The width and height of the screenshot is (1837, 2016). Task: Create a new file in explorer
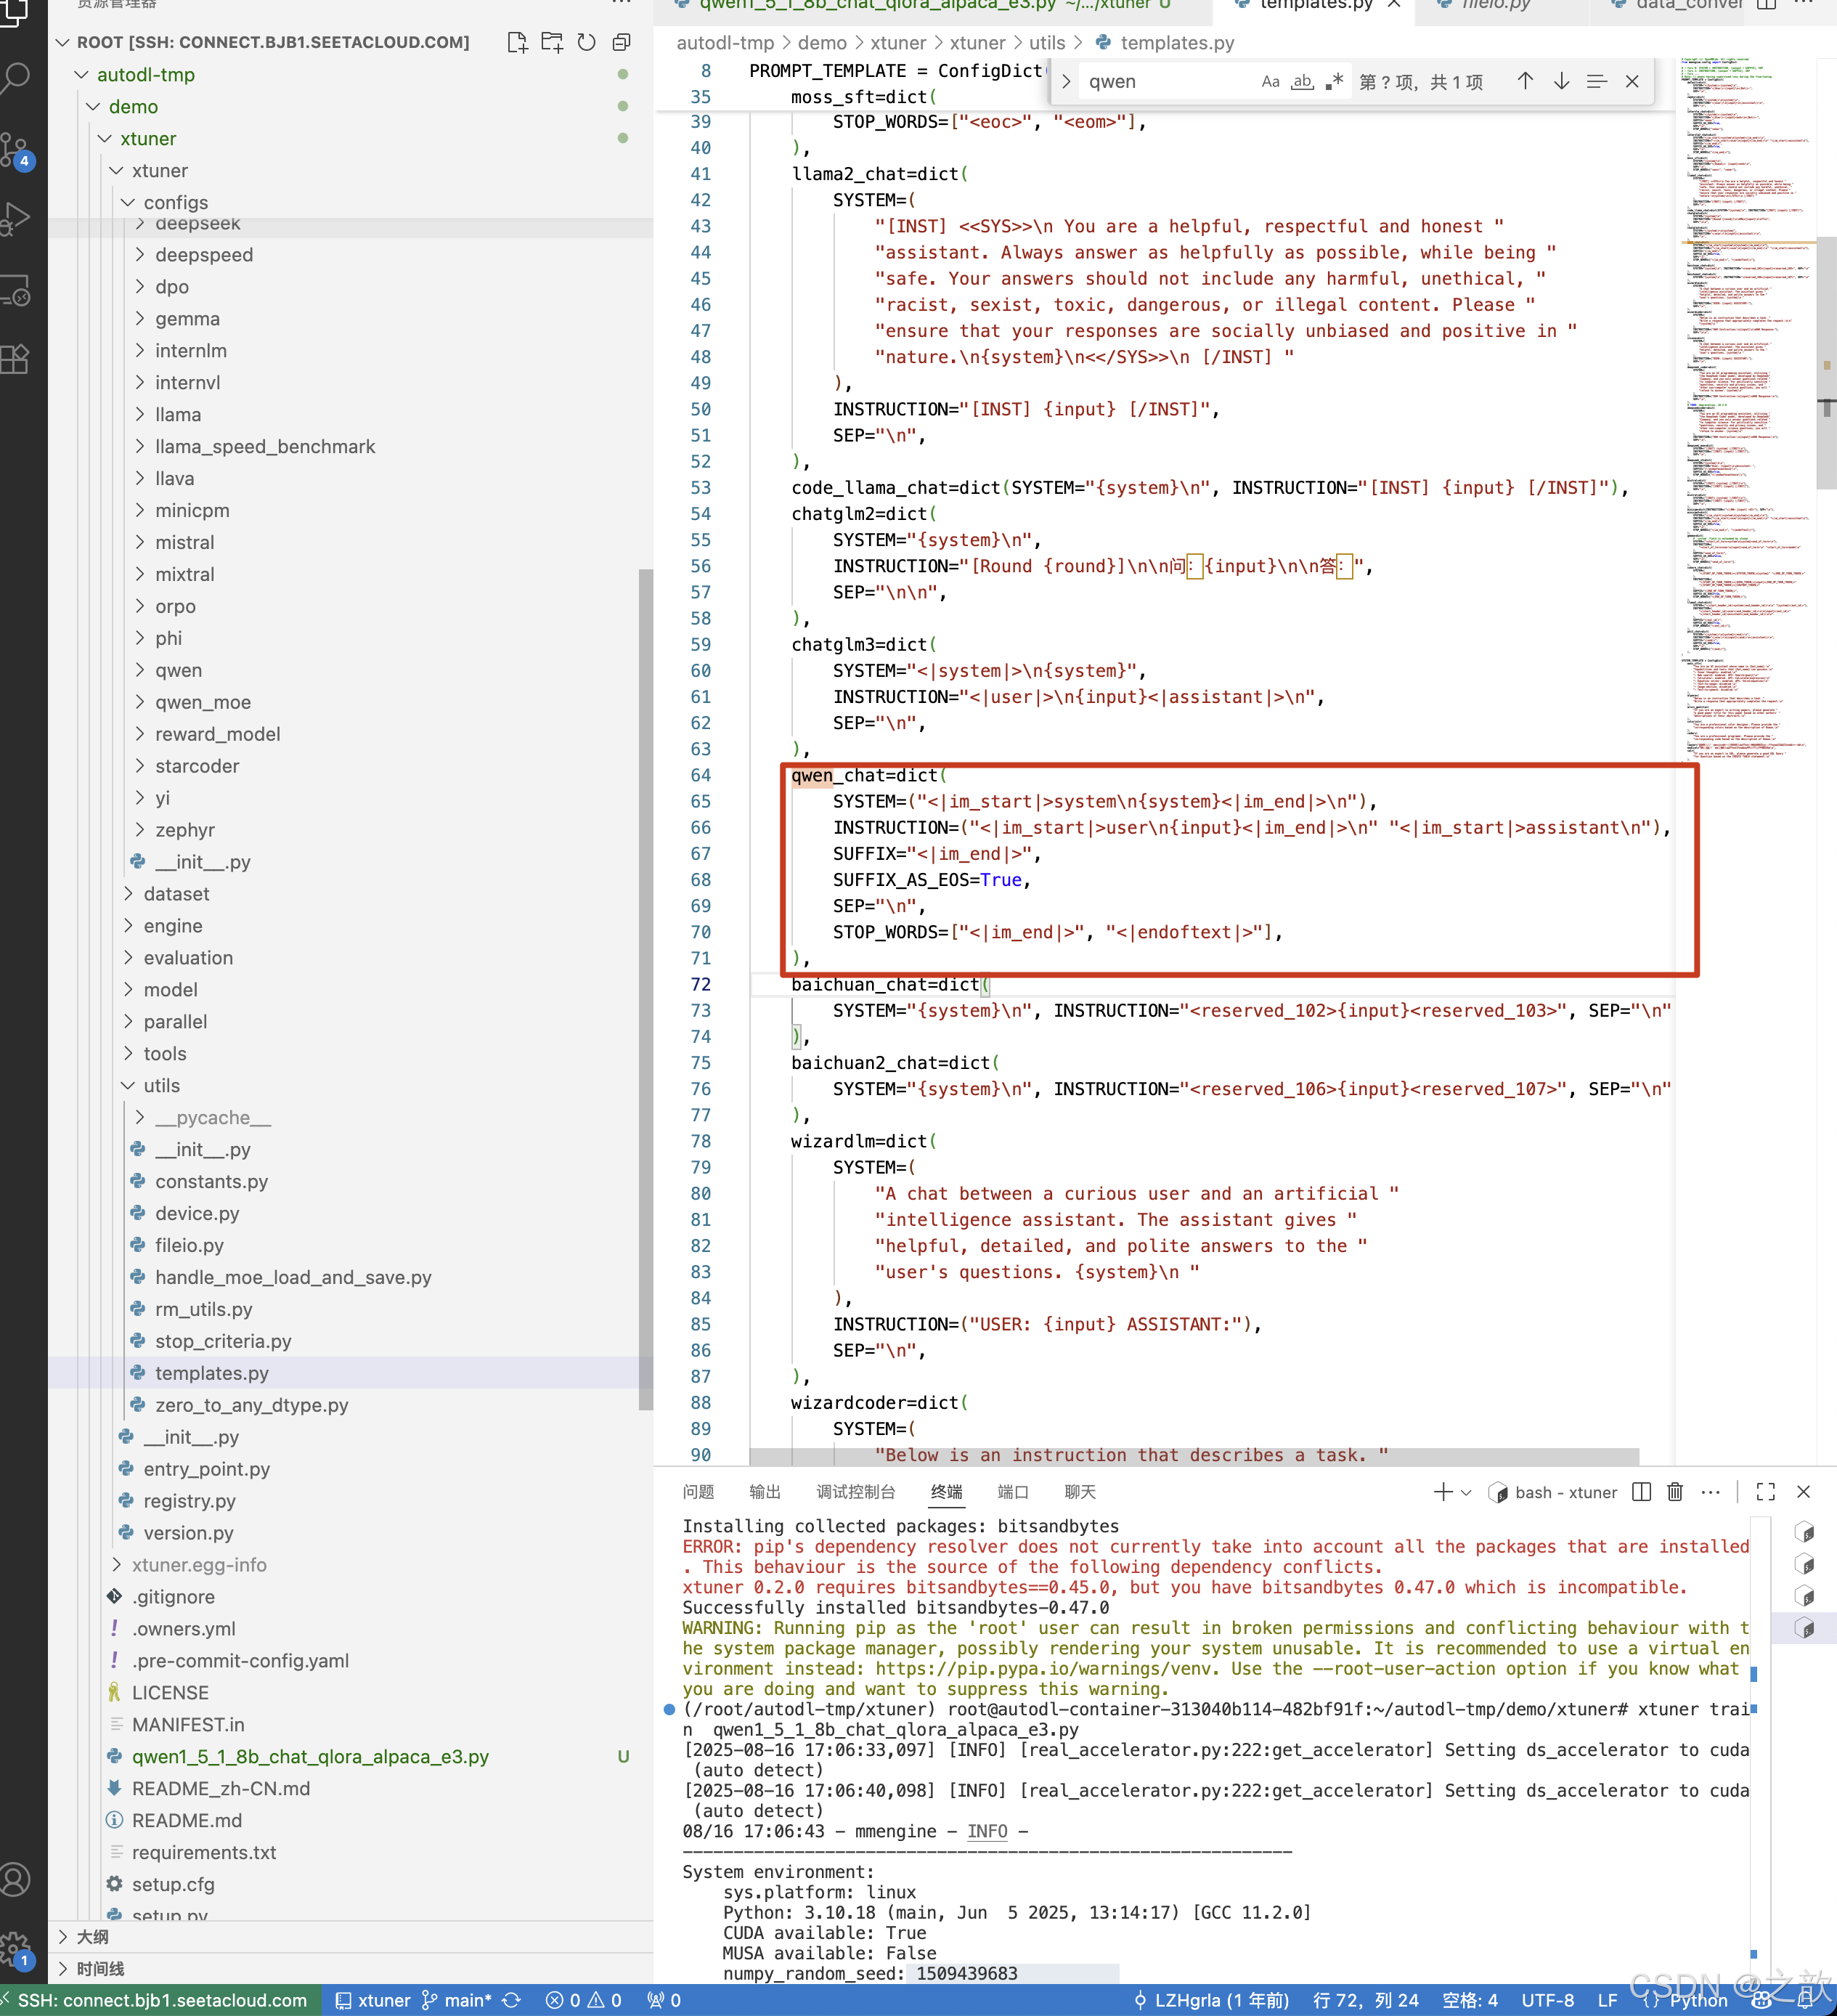tap(517, 42)
